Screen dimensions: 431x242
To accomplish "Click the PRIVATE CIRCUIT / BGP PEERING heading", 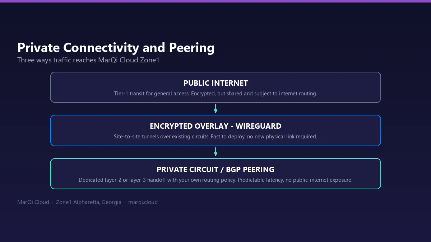I will tap(215, 169).
